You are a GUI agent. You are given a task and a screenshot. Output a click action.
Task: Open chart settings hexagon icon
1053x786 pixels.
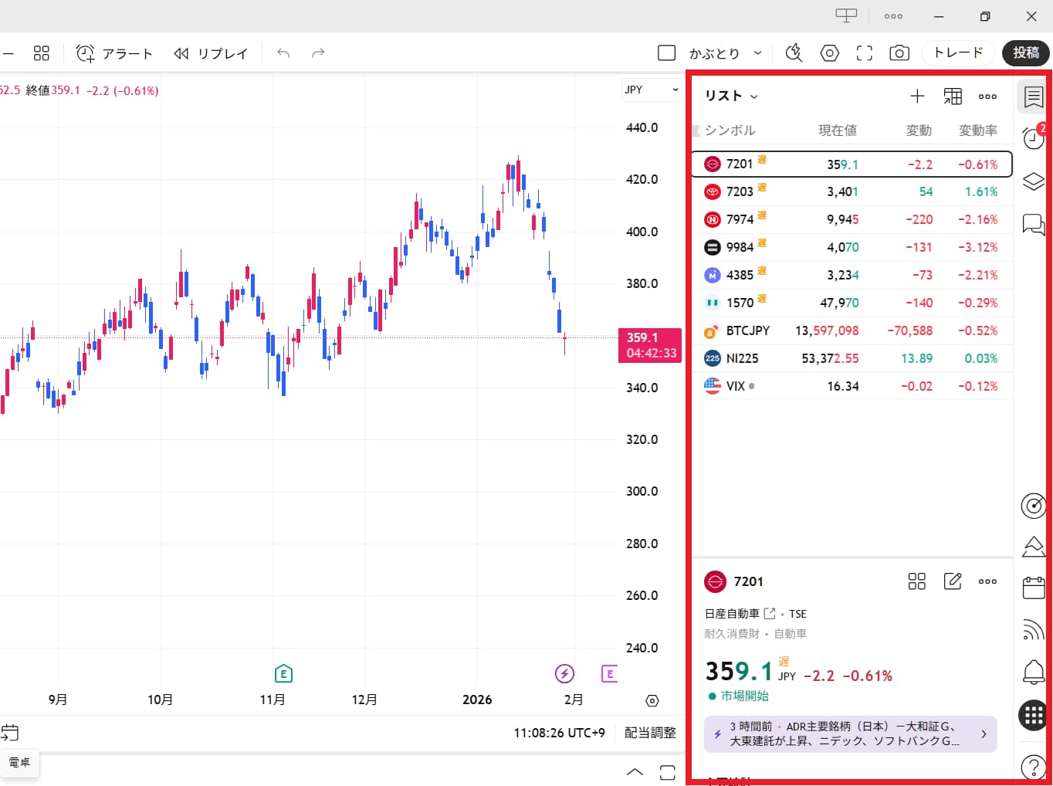coord(829,53)
